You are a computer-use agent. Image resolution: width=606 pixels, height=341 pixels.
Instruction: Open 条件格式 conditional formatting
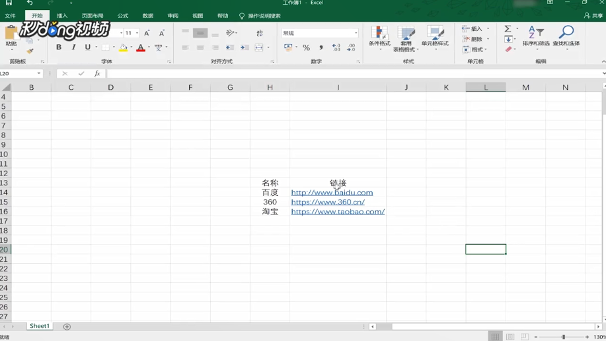[379, 38]
